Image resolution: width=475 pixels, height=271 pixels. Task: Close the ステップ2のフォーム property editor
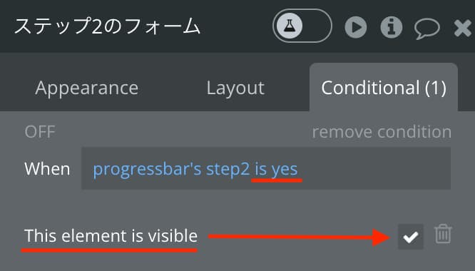(463, 28)
